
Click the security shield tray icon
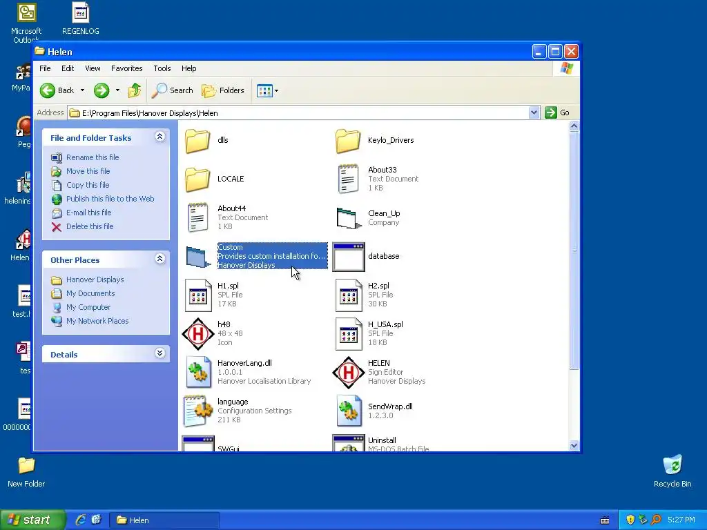[x=630, y=520]
